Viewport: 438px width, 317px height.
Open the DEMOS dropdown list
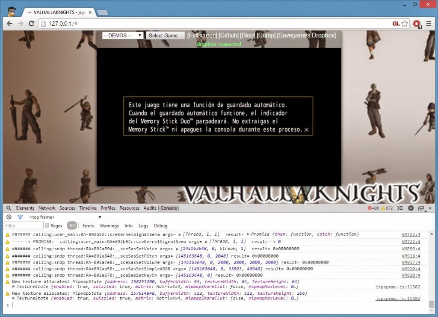point(123,36)
